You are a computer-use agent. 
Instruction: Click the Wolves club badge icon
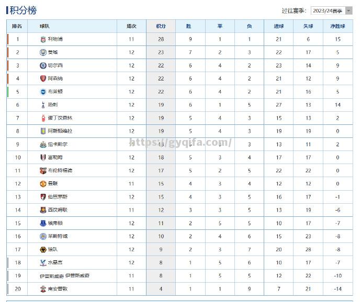[x=43, y=250]
